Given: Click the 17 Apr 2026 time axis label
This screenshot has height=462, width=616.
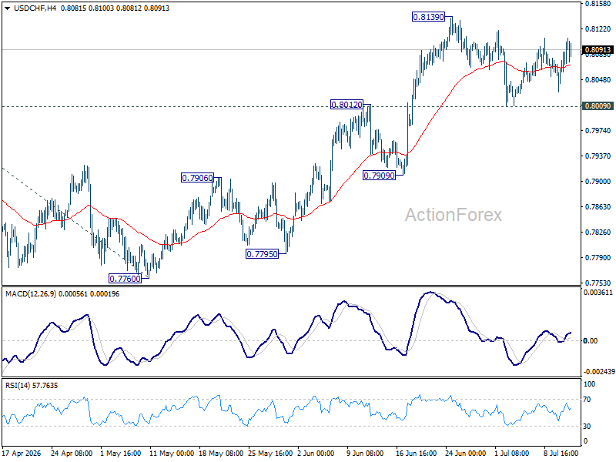Looking at the screenshot, I should pyautogui.click(x=22, y=454).
